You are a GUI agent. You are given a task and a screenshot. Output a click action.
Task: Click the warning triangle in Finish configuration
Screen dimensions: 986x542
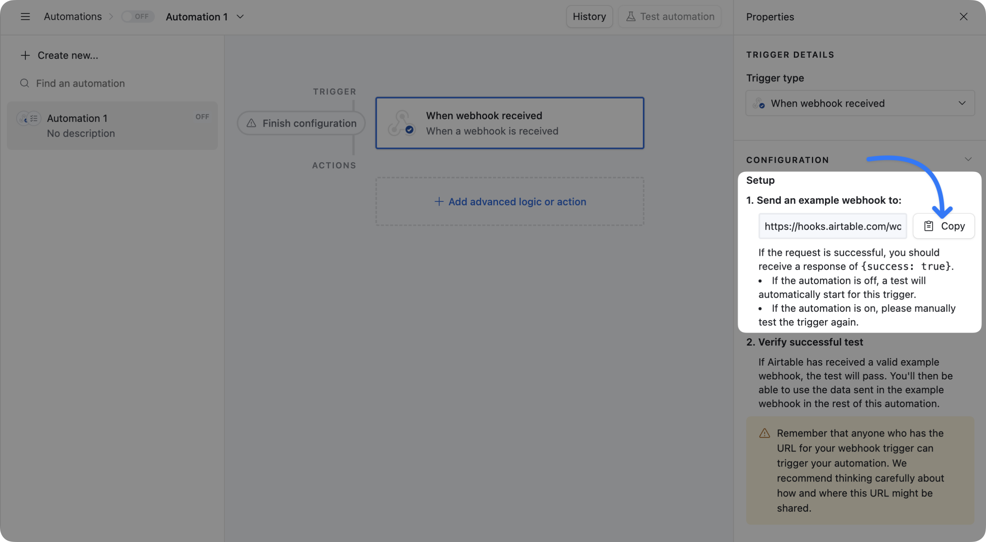[251, 123]
